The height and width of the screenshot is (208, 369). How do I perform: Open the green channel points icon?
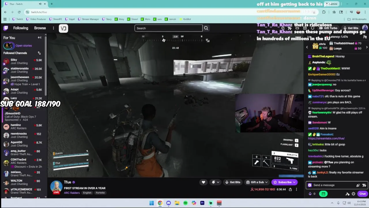[x=323, y=194]
